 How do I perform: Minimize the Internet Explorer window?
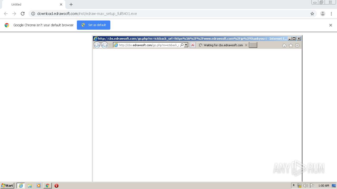[290, 39]
